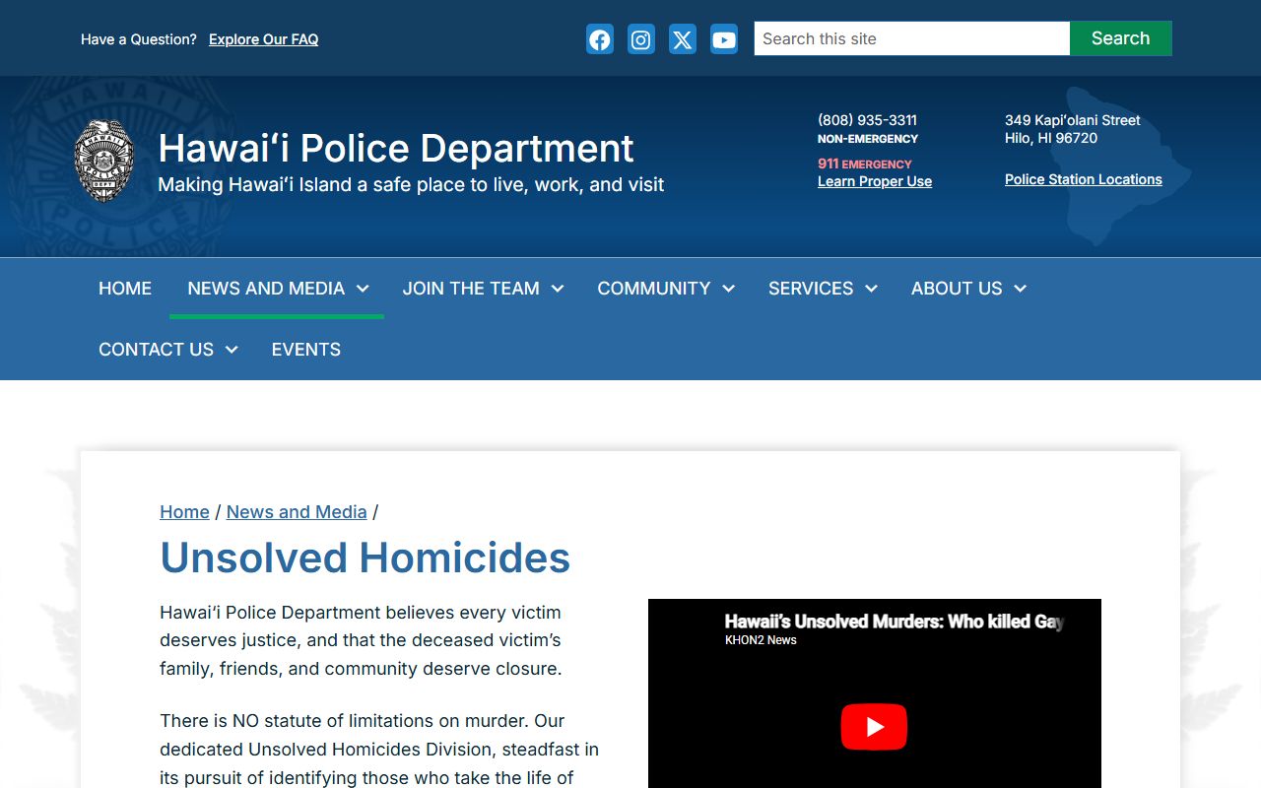The height and width of the screenshot is (788, 1261).
Task: Click the Hawaiʻi Police Department title
Action: 396,149
